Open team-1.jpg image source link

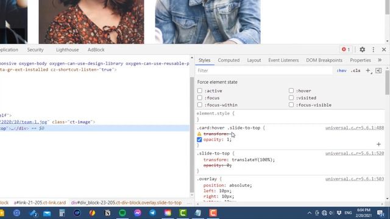tap(24, 122)
